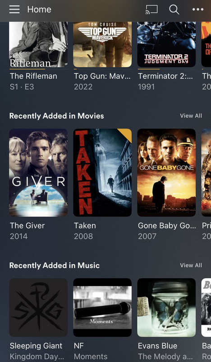Screen dimensions: 211x362
Task: Open Sleeping Giant album cover
Action: [38, 307]
